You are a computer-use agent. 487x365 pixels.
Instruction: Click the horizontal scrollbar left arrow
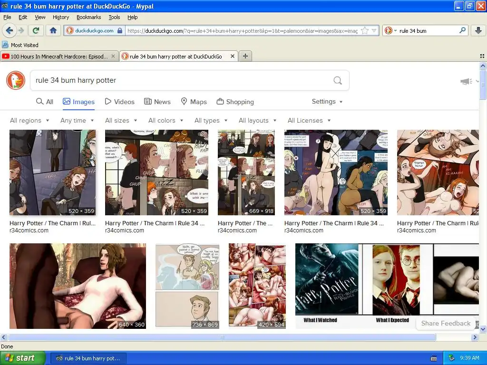point(3,337)
